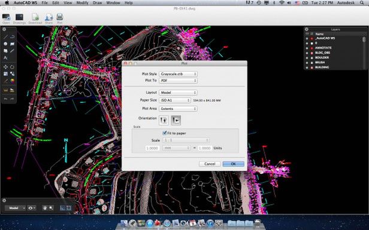
Task: Select the Rectangle drawing tool
Action: coord(12,44)
